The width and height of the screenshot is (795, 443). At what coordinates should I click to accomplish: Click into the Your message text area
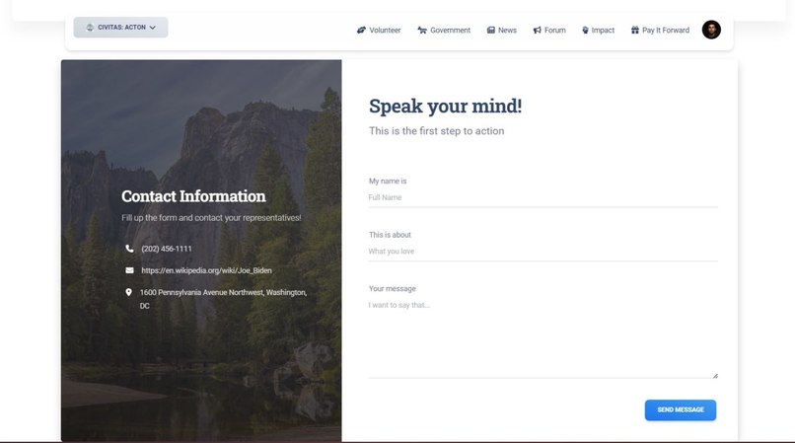coord(543,337)
